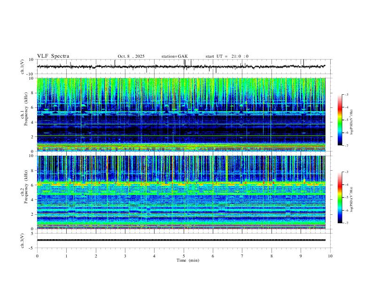Click the "-3" label on the lower color bar
372x287 pixels.
tap(346, 172)
